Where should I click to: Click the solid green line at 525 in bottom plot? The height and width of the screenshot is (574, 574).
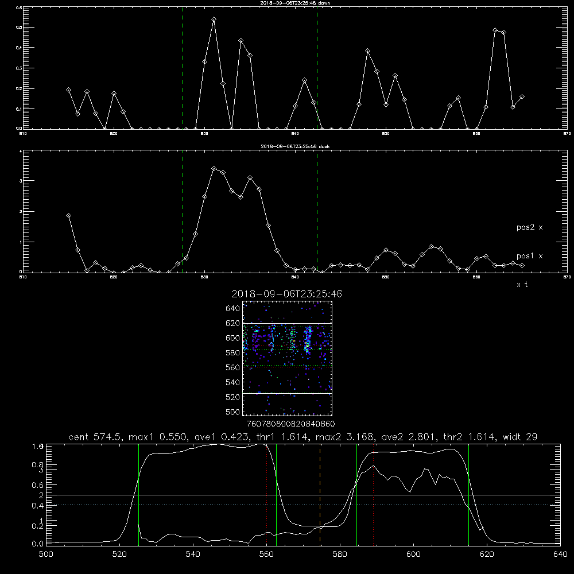pos(138,494)
